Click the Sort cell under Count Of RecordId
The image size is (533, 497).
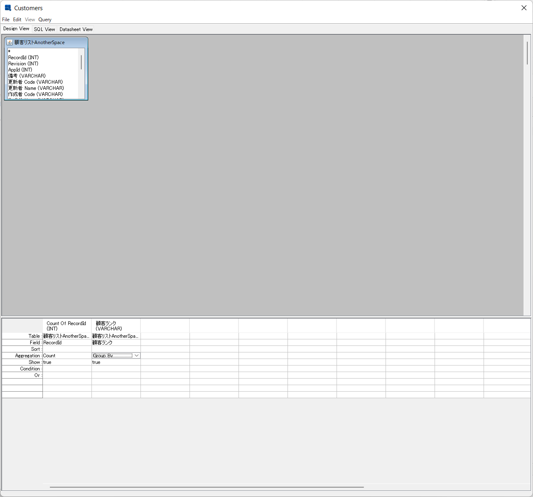pyautogui.click(x=67, y=349)
